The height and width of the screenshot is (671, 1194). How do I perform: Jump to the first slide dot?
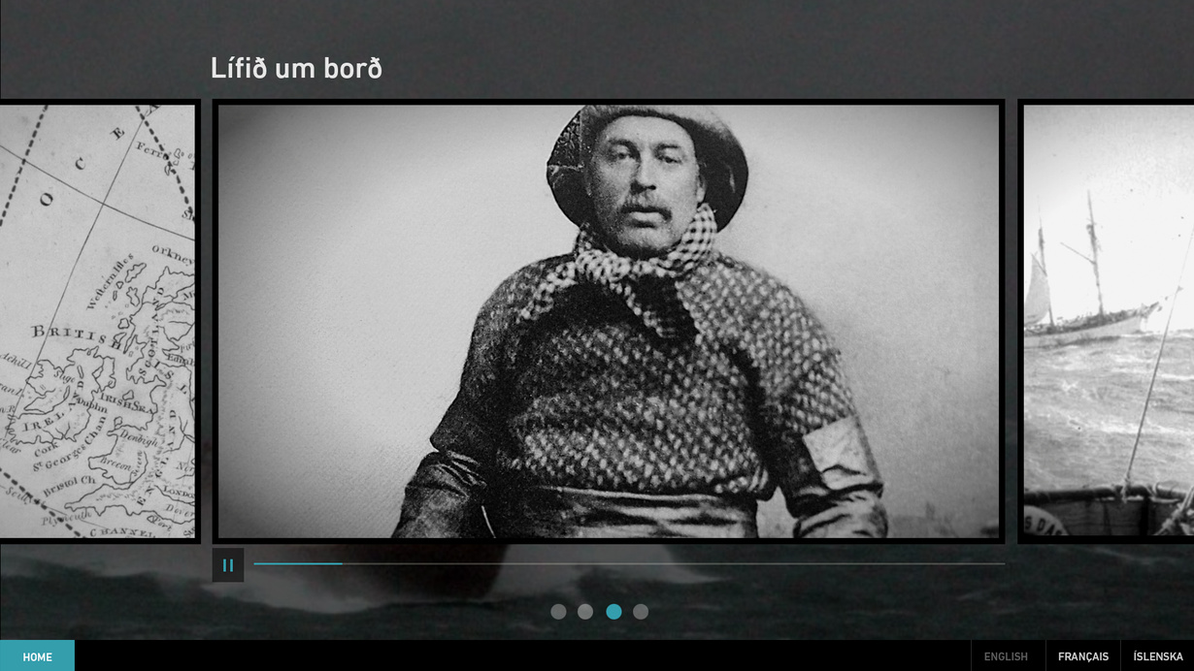point(558,612)
